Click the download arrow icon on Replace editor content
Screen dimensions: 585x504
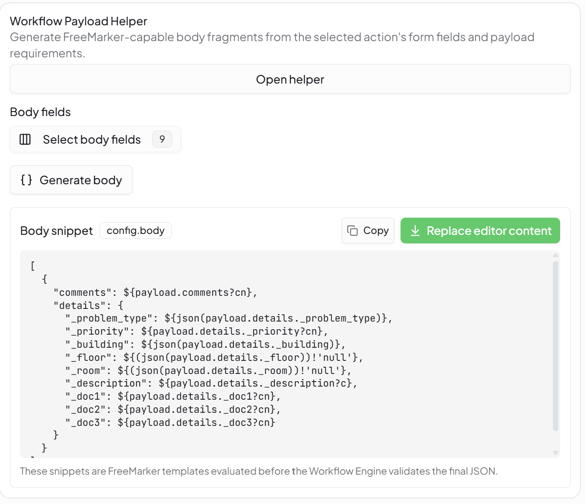click(x=415, y=231)
